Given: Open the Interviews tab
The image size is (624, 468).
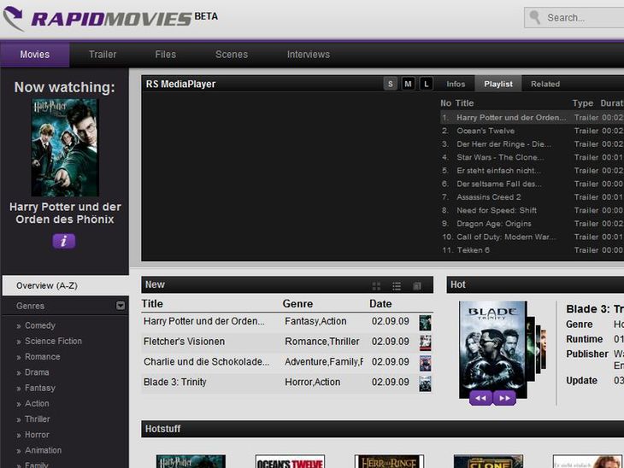Looking at the screenshot, I should (x=309, y=55).
